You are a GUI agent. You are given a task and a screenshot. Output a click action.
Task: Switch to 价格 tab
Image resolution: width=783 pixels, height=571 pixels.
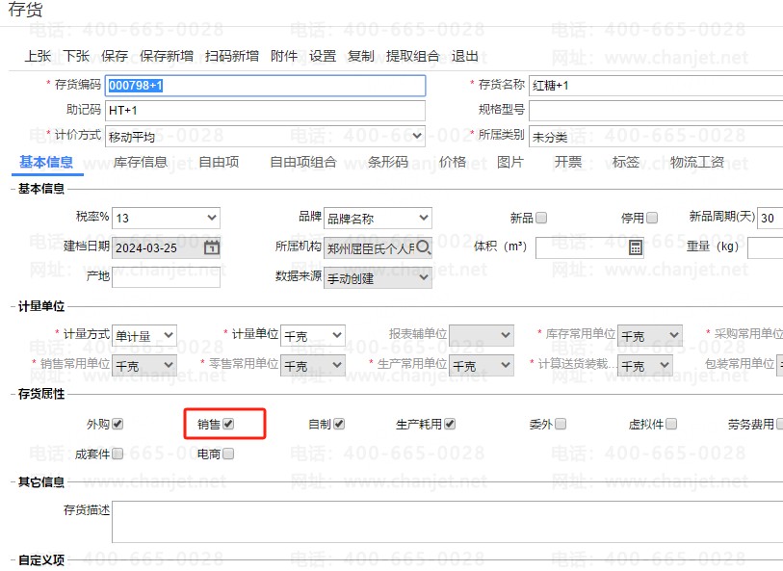click(453, 162)
